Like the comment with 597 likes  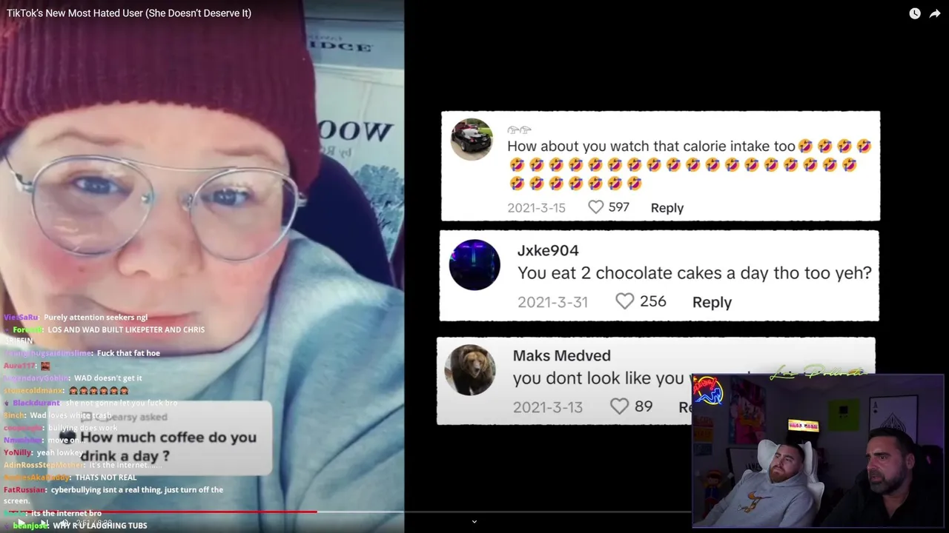coord(595,207)
